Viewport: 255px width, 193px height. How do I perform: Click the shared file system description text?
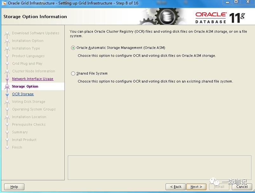pyautogui.click(x=155, y=81)
